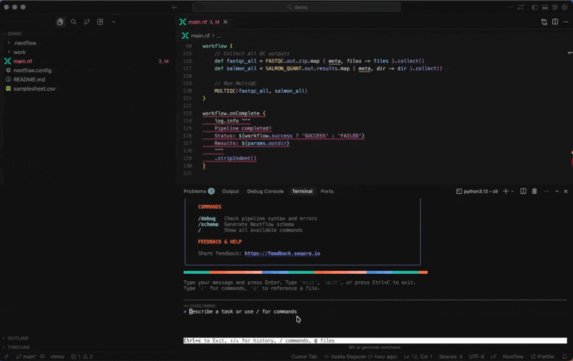Expand the .nextflow folder

click(x=25, y=43)
